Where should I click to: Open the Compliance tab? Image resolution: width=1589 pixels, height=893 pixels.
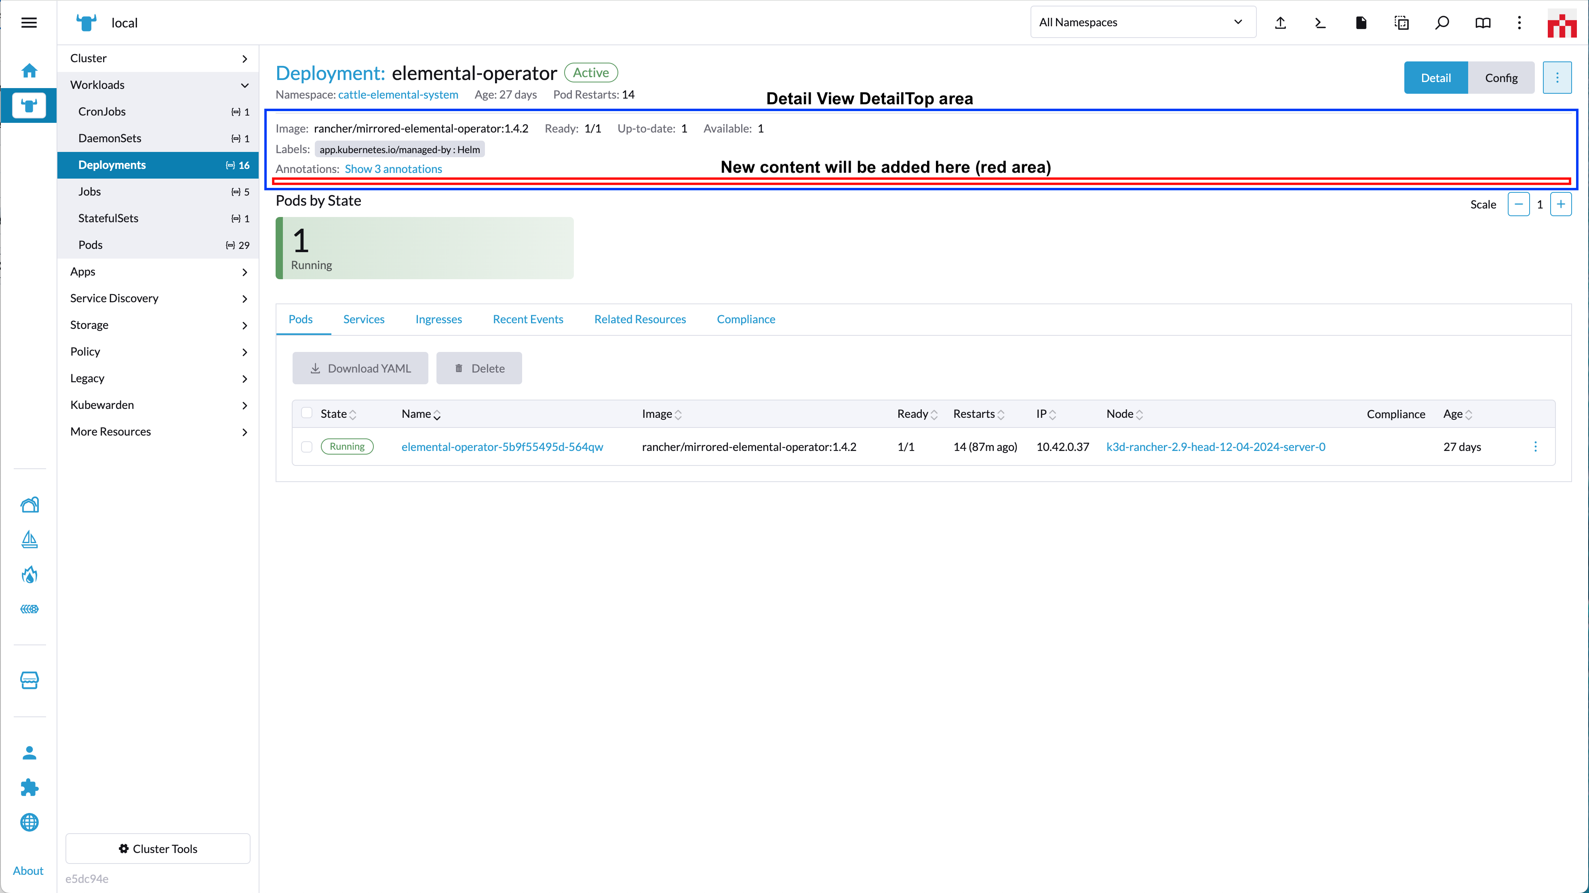tap(746, 320)
